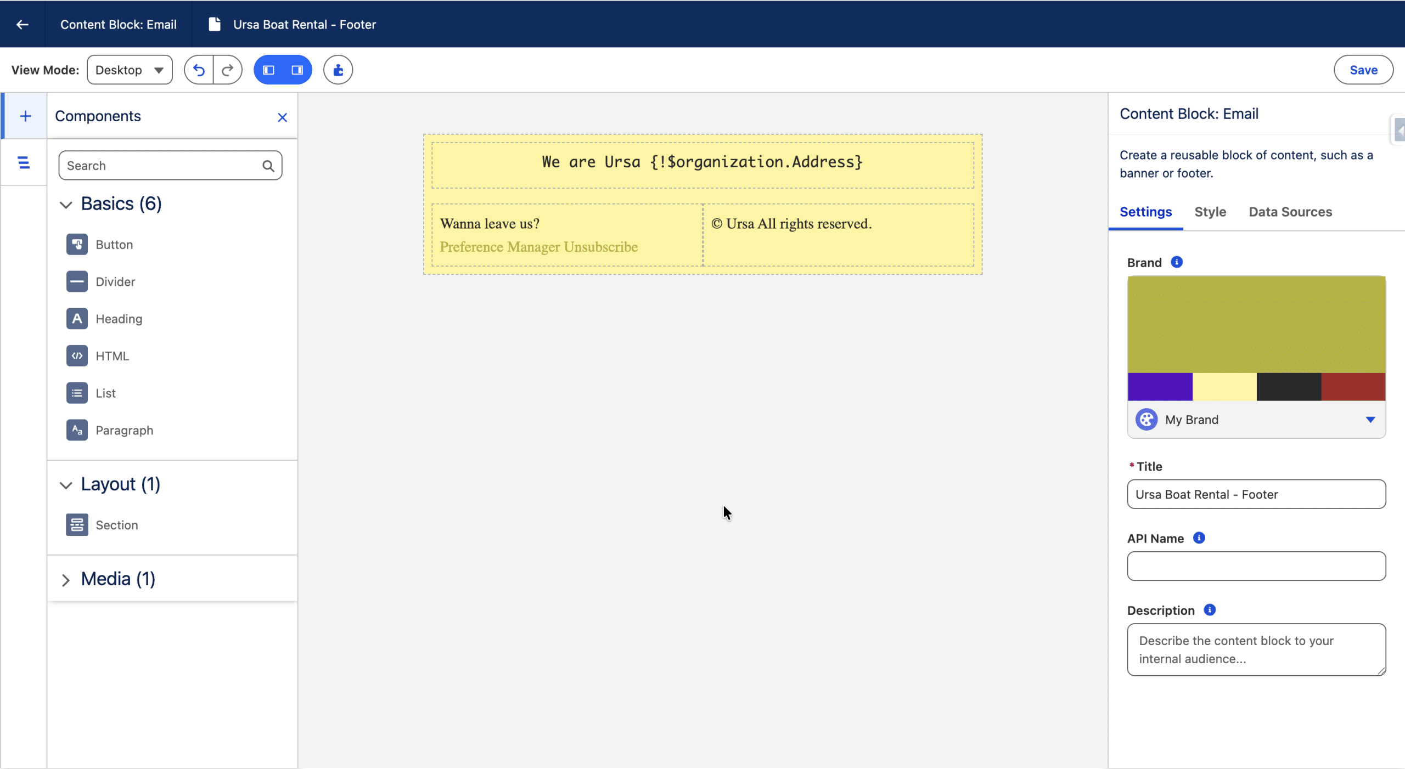Toggle the left panel visibility
The width and height of the screenshot is (1405, 769).
269,70
